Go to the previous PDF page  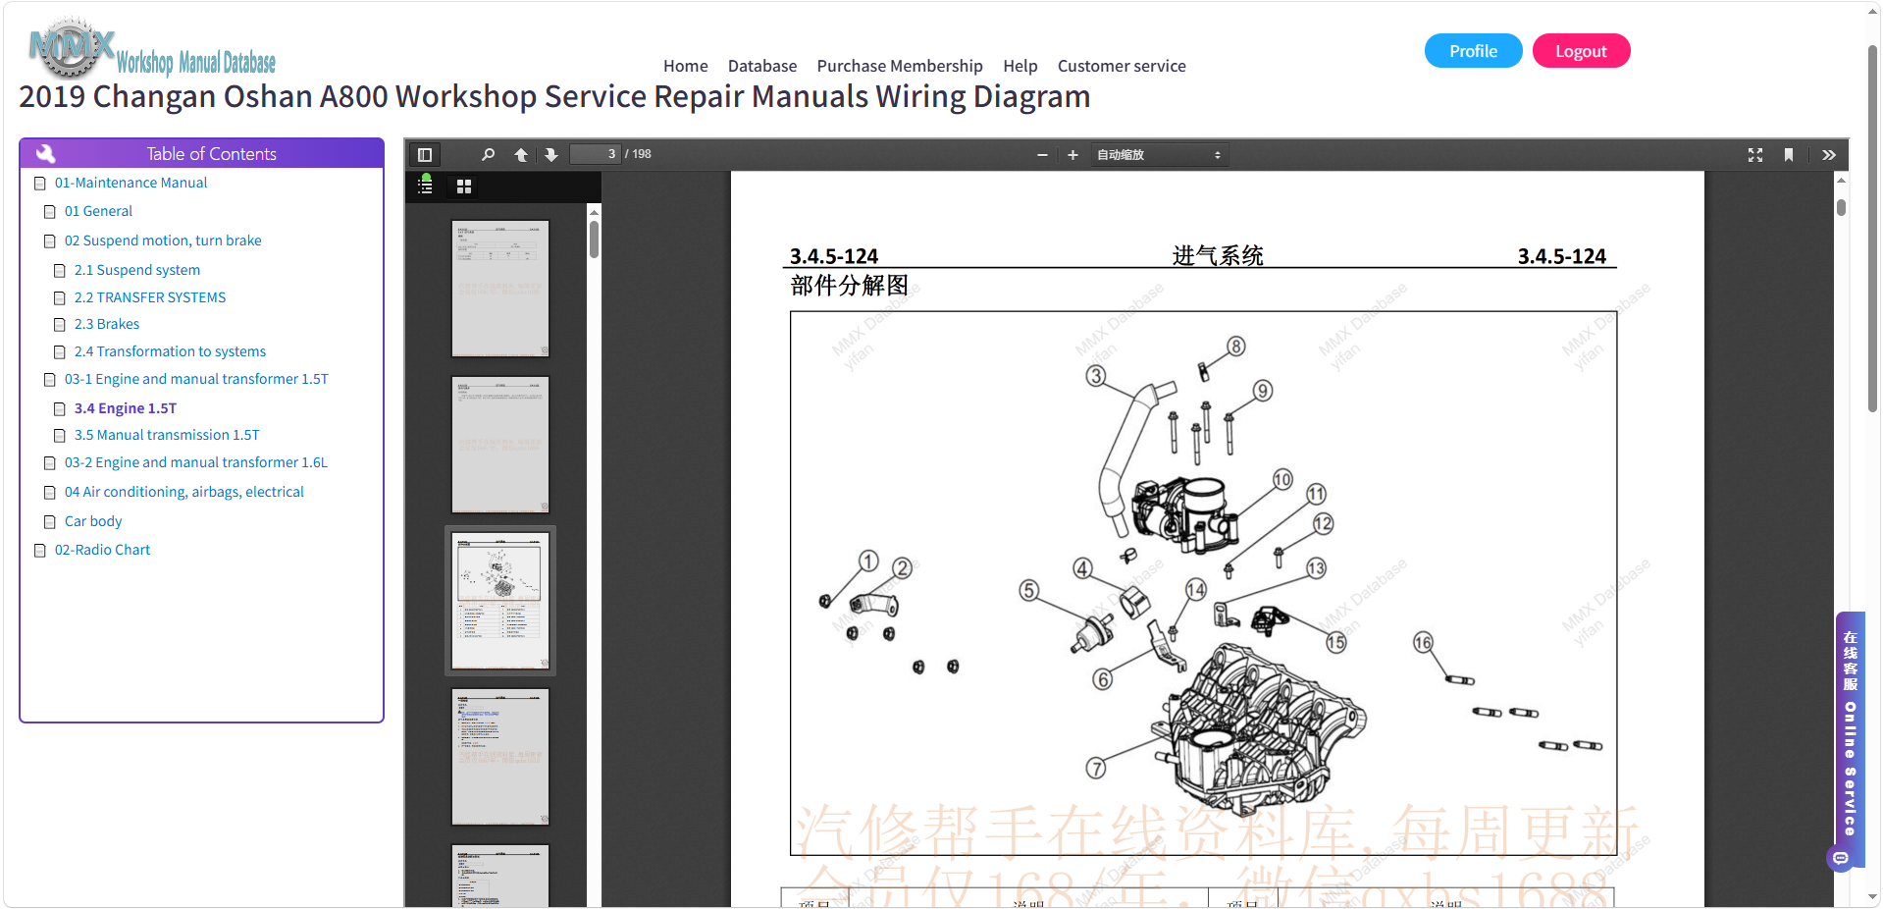coord(521,154)
